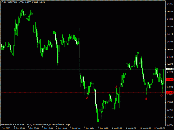Click the 1.3830 price axis label
174x130 pixels.
click(x=170, y=117)
